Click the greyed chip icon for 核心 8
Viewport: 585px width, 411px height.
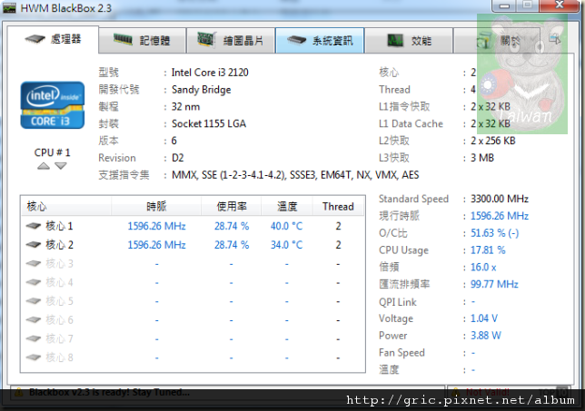coord(34,357)
